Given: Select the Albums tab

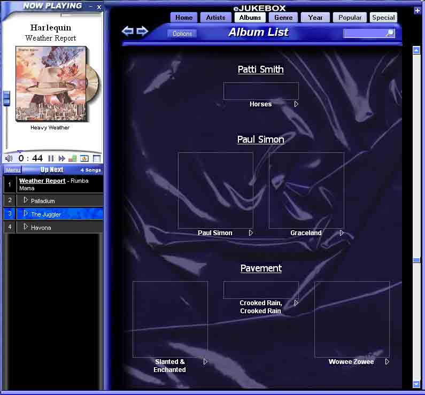Looking at the screenshot, I should (x=250, y=18).
